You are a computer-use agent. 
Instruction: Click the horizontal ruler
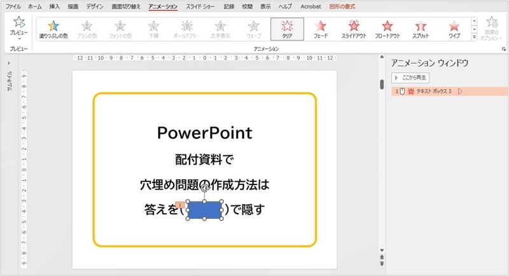205,58
